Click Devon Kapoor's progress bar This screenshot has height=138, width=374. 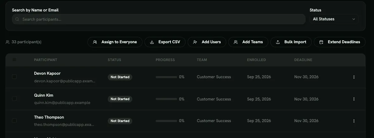166,77
